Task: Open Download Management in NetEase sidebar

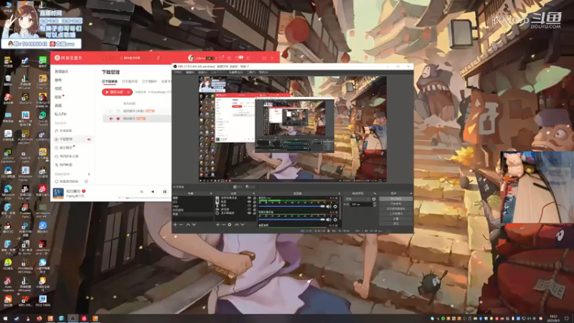Action: 72,139
